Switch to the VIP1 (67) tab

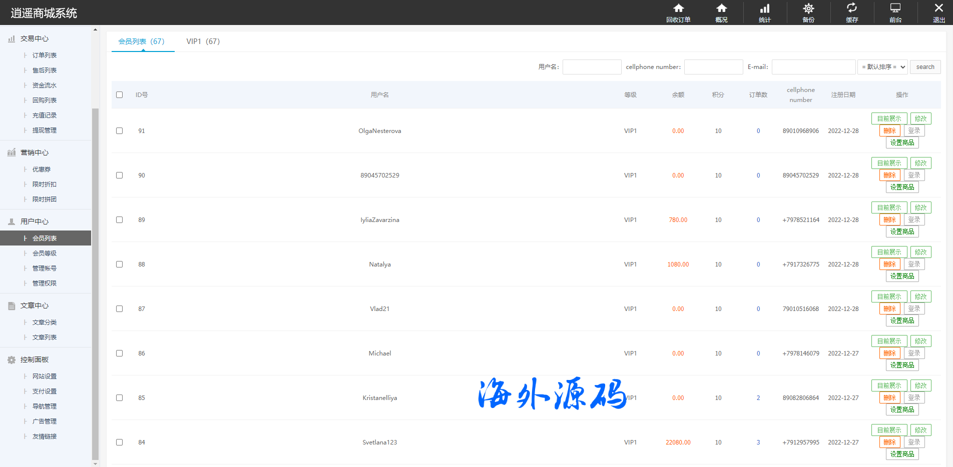tap(203, 41)
